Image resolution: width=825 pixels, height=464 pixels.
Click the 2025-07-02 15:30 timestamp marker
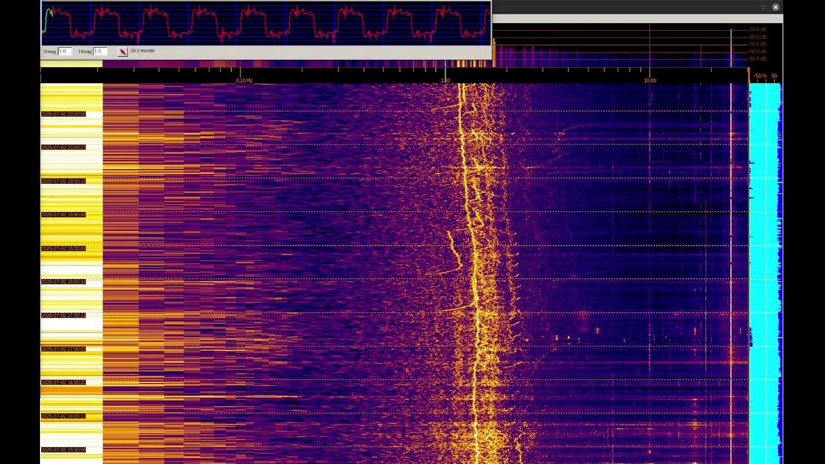pyautogui.click(x=63, y=450)
